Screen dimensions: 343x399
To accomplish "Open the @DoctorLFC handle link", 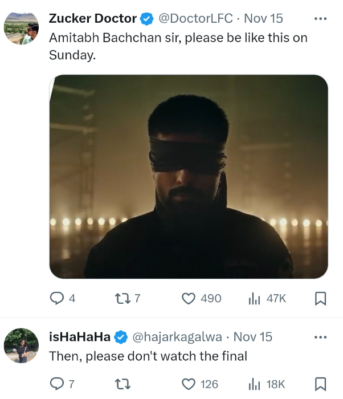I will click(x=195, y=18).
